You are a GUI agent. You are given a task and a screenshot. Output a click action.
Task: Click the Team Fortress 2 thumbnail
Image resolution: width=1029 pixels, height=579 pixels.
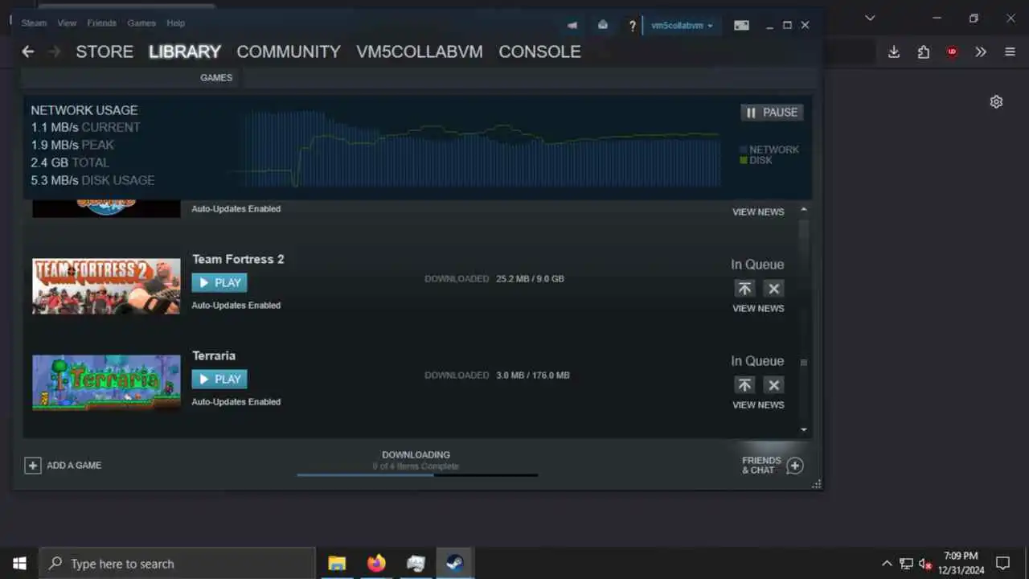pyautogui.click(x=106, y=286)
